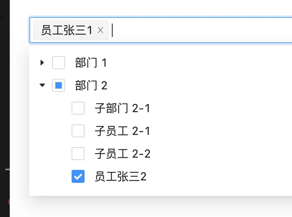Image resolution: width=292 pixels, height=217 pixels.
Task: Expand the 部门 1 tree node arrow
Action: 42,63
